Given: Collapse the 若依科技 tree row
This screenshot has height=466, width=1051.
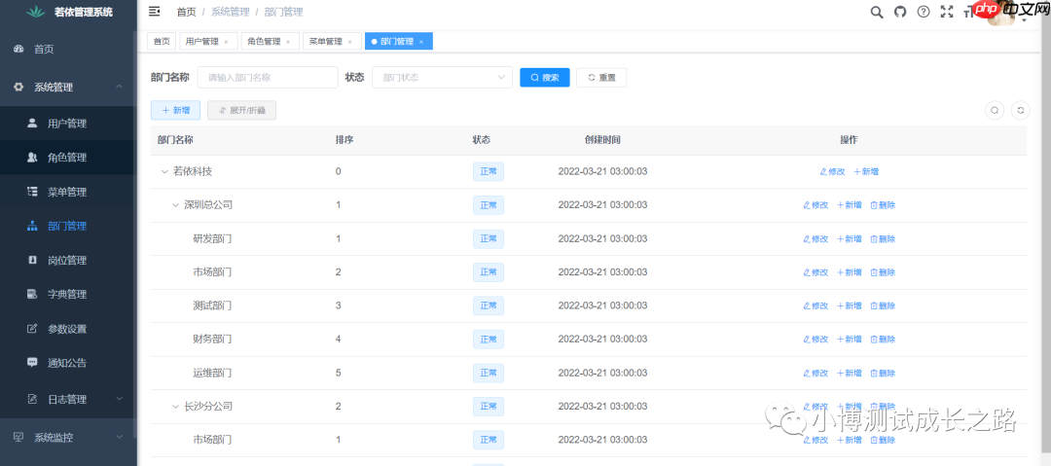Looking at the screenshot, I should pos(163,171).
